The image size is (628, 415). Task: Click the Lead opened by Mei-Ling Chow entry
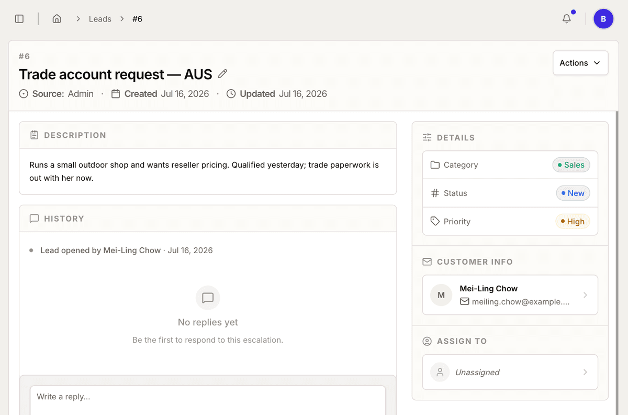tap(127, 250)
